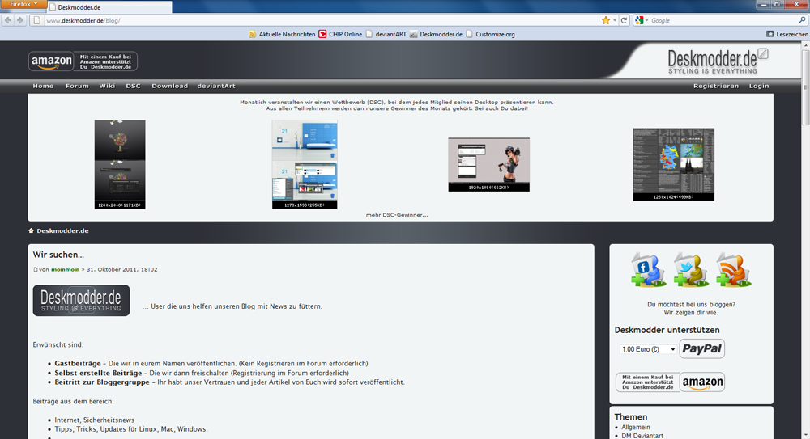The height and width of the screenshot is (439, 810).
Task: Click the browser back arrow button
Action: 8,20
